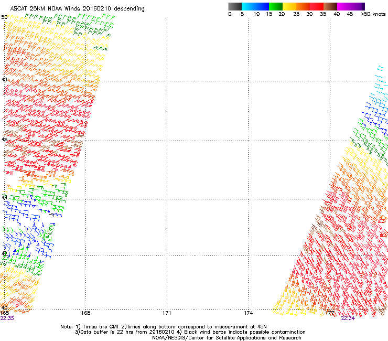Image resolution: width=388 pixels, height=341 pixels.
Task: Click the longitude label '177'
Action: [330, 313]
